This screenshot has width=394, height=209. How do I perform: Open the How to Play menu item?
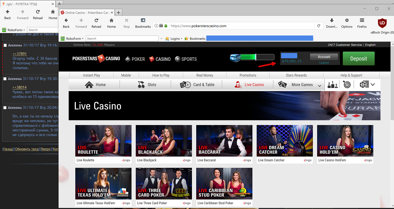(161, 75)
